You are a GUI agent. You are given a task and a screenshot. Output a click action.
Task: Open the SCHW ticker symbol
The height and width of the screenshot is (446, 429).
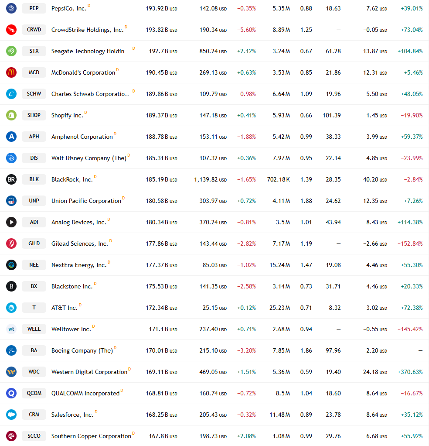34,93
